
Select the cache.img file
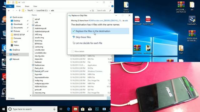coord(39,47)
